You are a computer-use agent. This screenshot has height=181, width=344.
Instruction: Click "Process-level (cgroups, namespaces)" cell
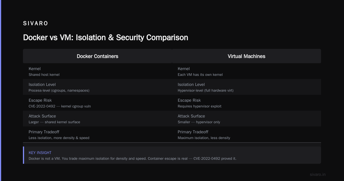59,90
